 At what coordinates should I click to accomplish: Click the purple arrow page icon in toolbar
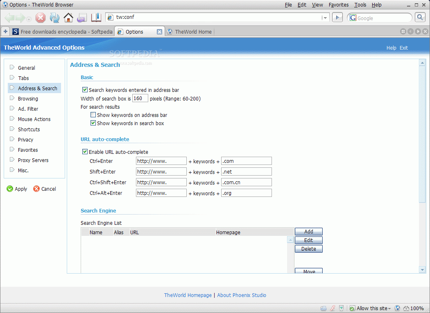coord(82,18)
